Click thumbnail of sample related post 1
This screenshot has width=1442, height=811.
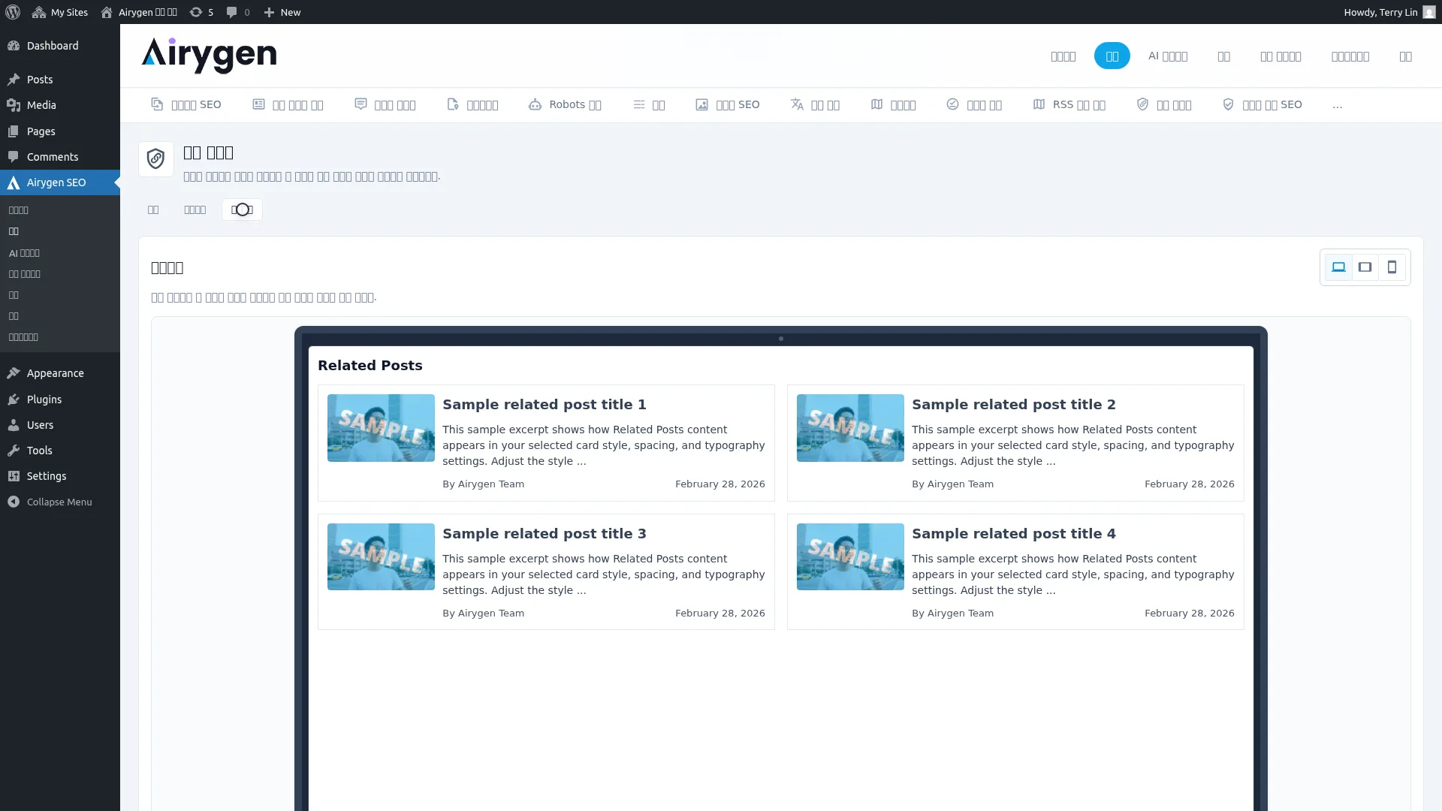pyautogui.click(x=381, y=428)
